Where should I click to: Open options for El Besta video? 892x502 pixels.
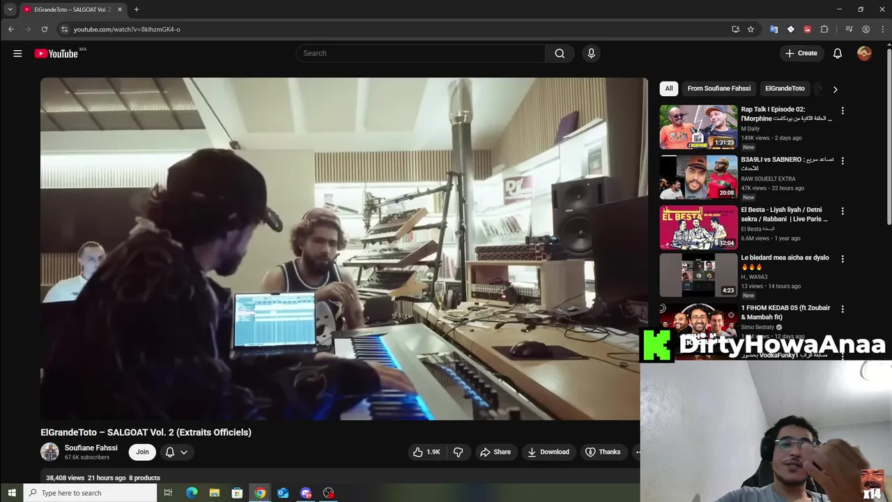pyautogui.click(x=843, y=211)
